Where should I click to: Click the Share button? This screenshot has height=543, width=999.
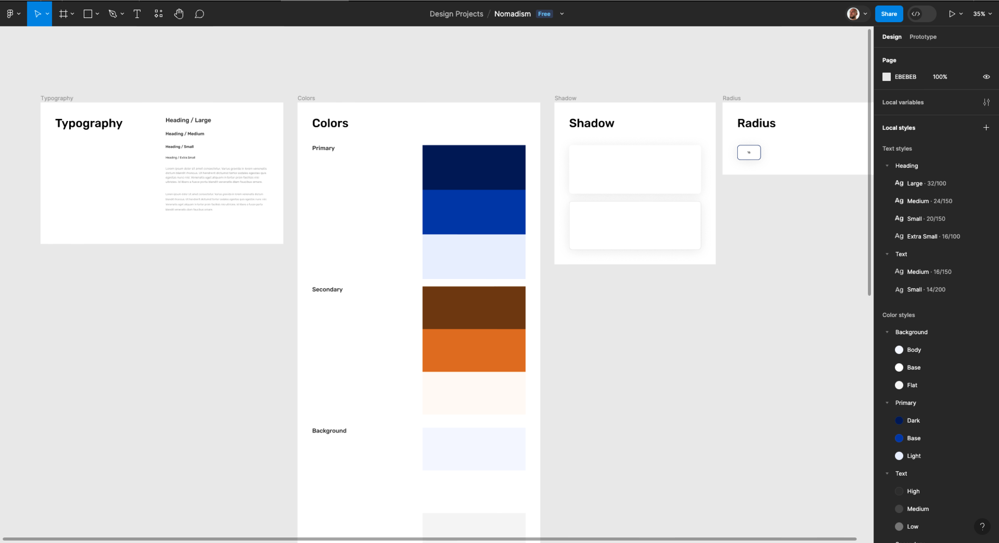coord(889,14)
